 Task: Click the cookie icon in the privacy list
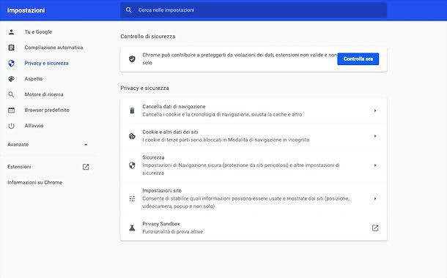coord(132,136)
